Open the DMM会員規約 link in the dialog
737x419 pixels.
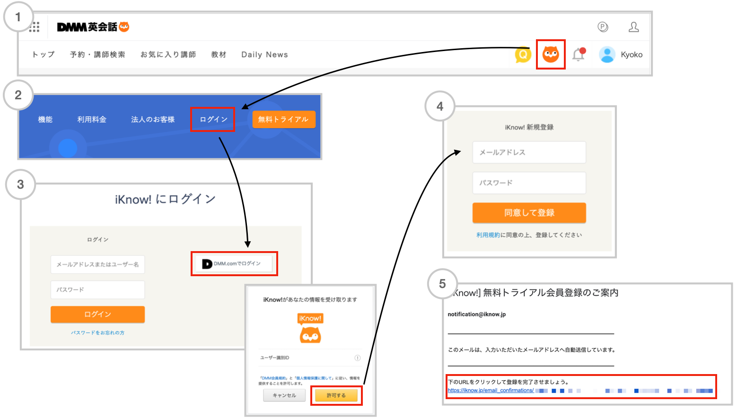pyautogui.click(x=274, y=378)
